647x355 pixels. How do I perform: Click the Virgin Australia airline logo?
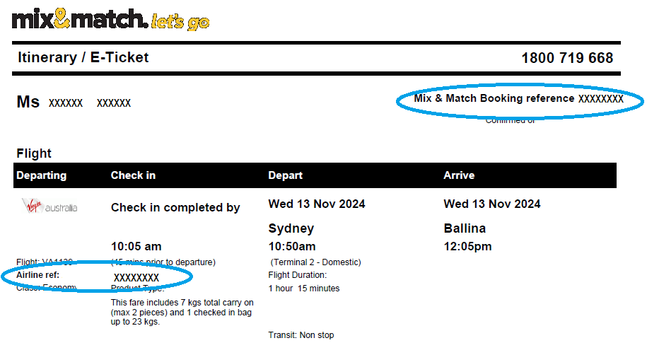tap(49, 206)
